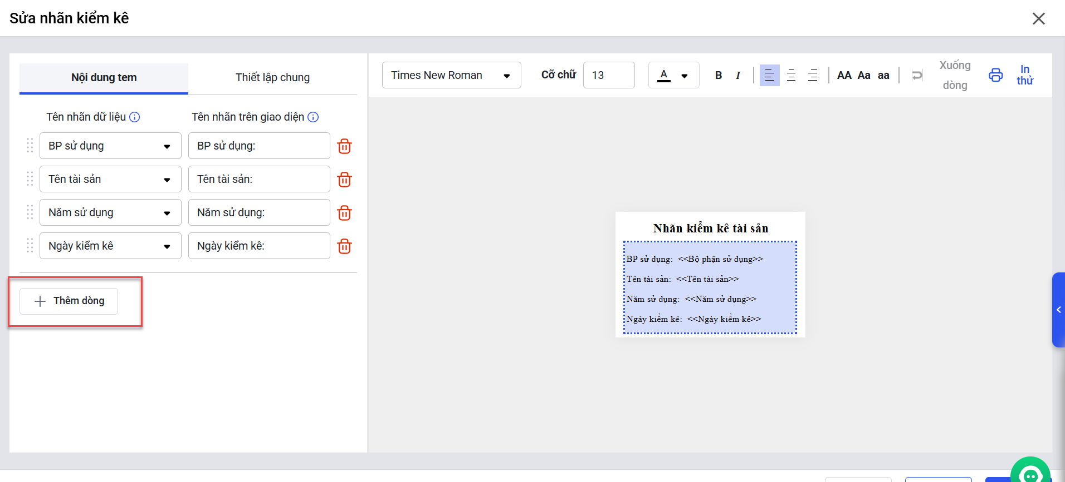The image size is (1065, 482).
Task: Click the Thêm dòng button
Action: (69, 301)
